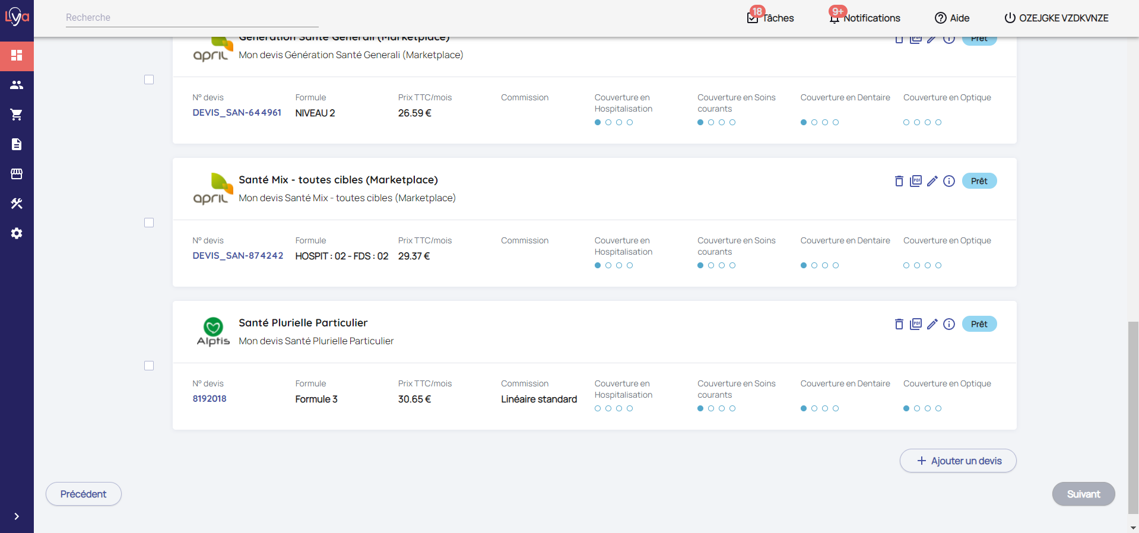Show info for Santé Mix quote
The image size is (1139, 533).
949,181
